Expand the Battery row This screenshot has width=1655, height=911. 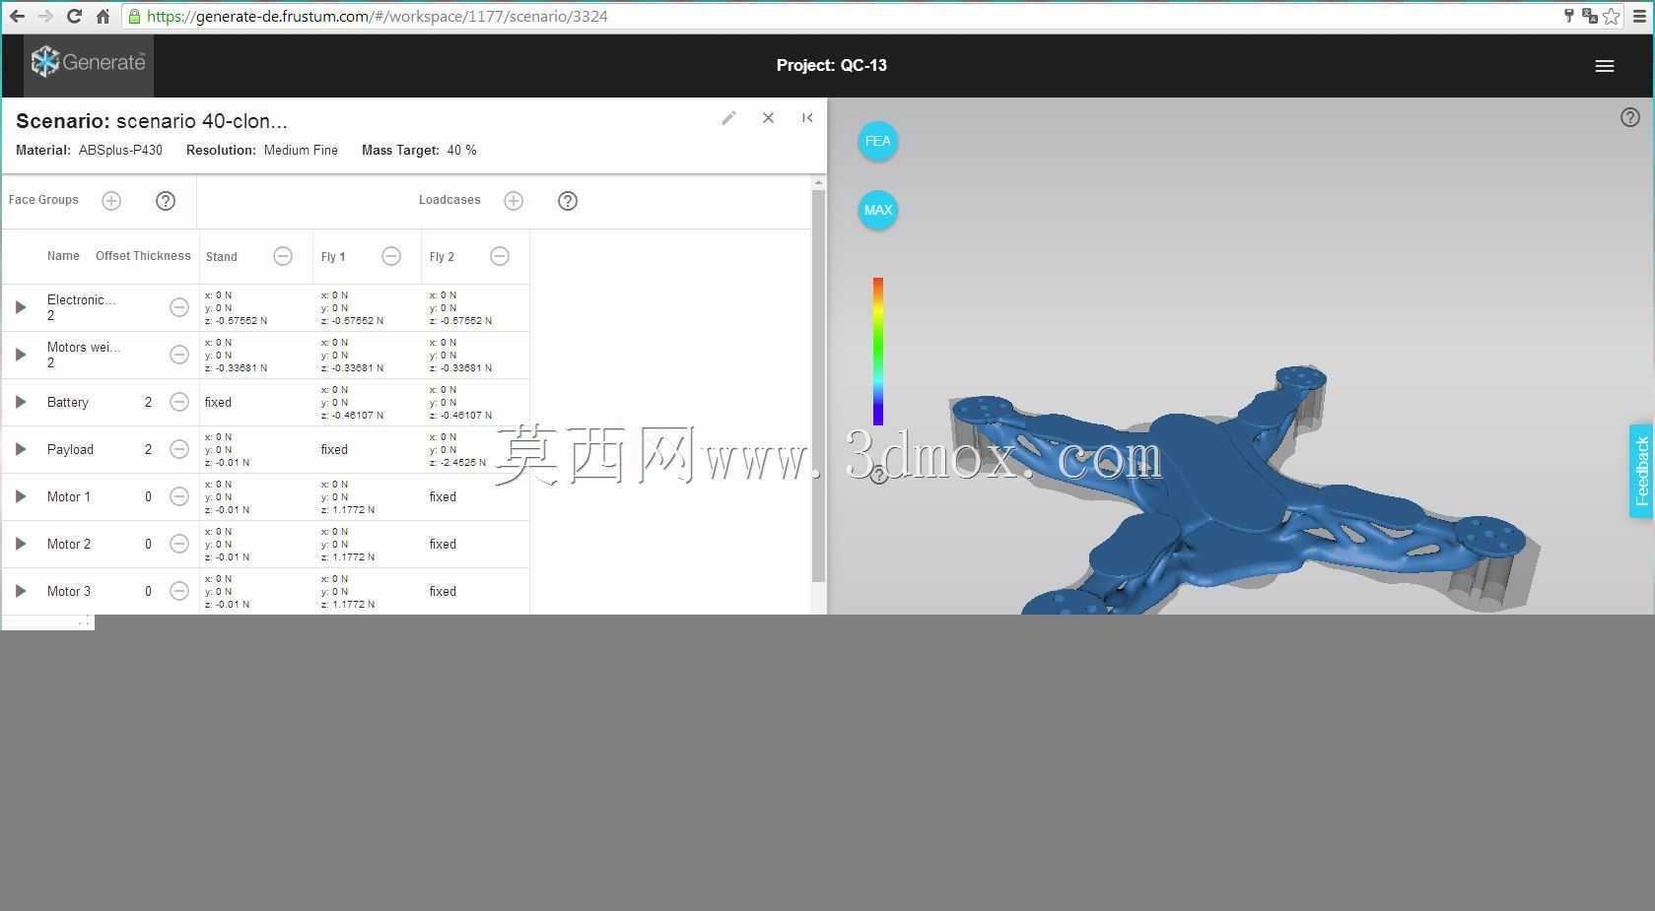(x=21, y=402)
